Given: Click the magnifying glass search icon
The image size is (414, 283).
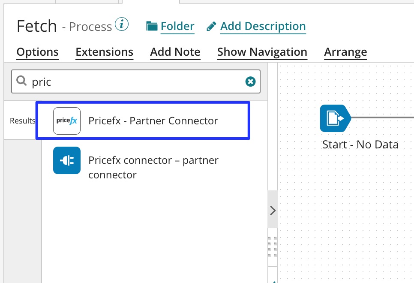Looking at the screenshot, I should pyautogui.click(x=21, y=81).
